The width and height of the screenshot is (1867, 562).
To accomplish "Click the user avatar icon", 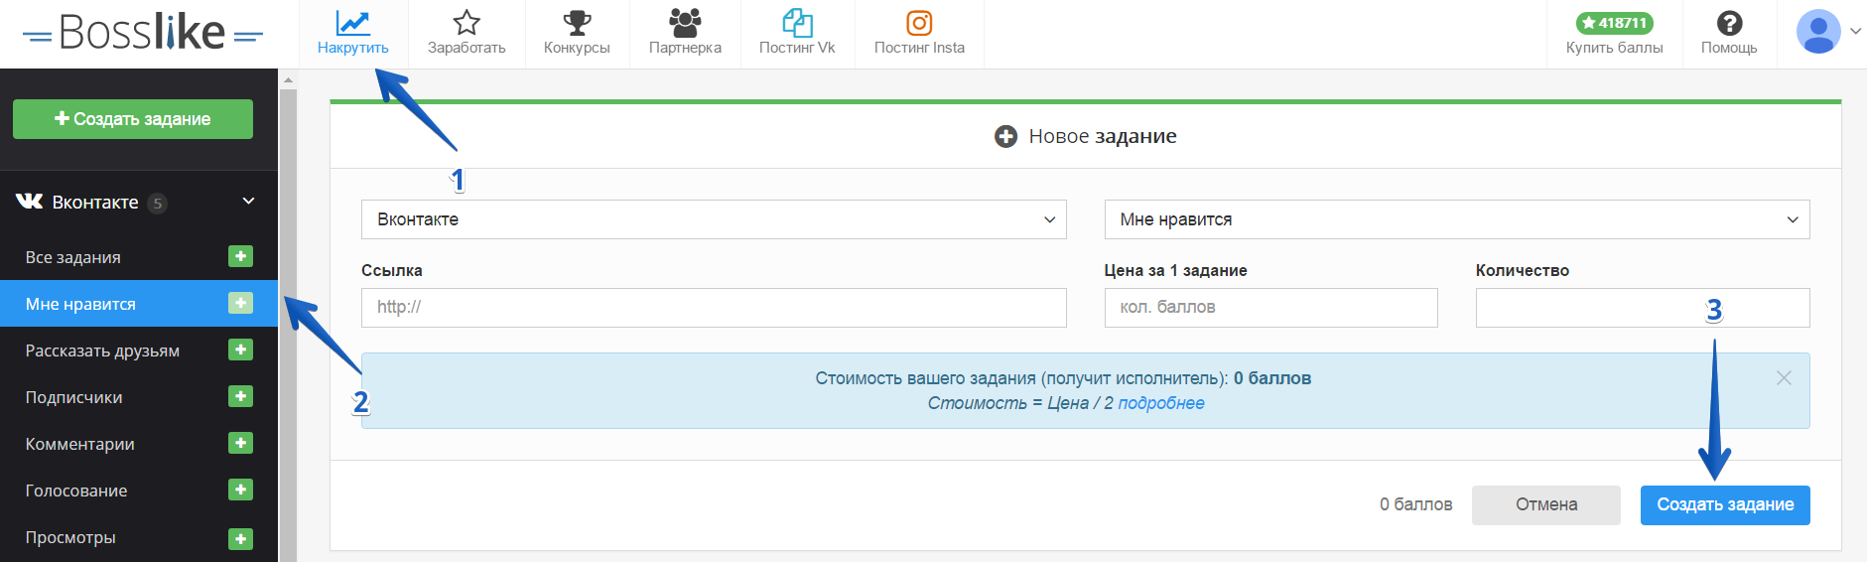I will [1818, 32].
